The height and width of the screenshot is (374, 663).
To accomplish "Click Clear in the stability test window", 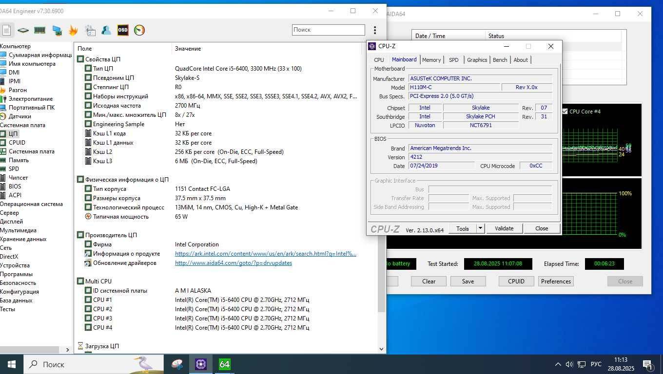I will point(429,281).
